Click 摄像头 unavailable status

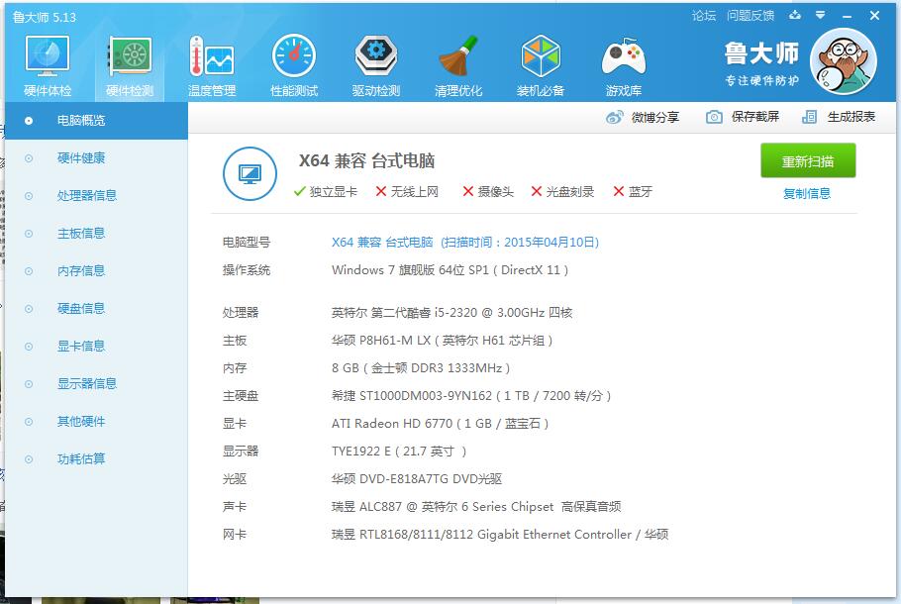pyautogui.click(x=488, y=191)
